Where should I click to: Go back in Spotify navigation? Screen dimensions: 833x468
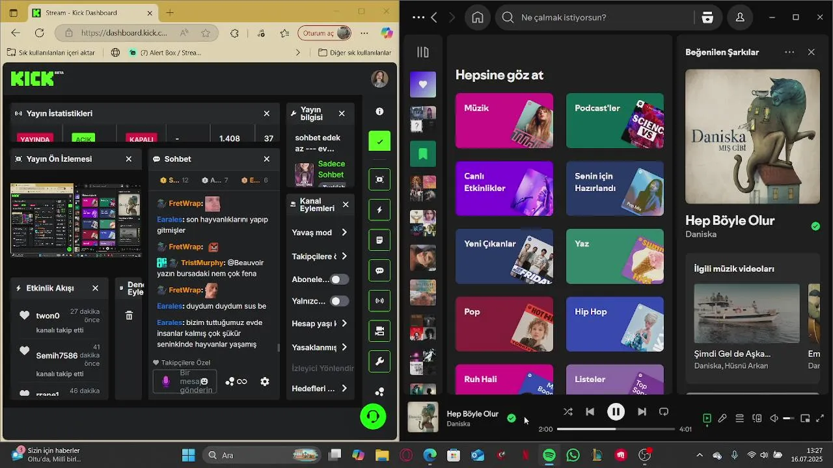pos(434,18)
